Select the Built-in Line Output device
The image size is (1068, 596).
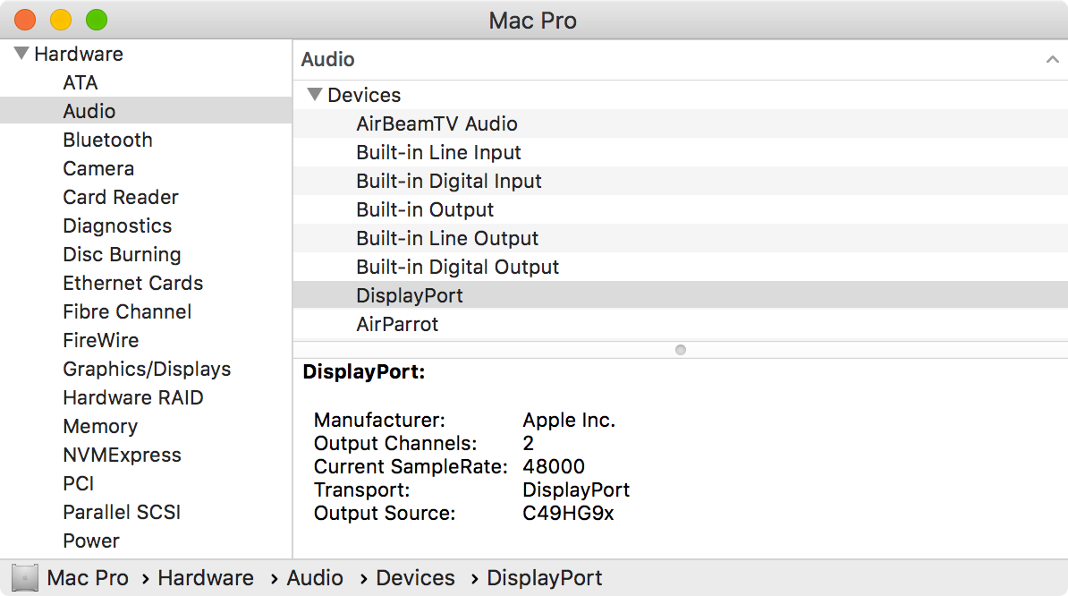click(x=681, y=238)
